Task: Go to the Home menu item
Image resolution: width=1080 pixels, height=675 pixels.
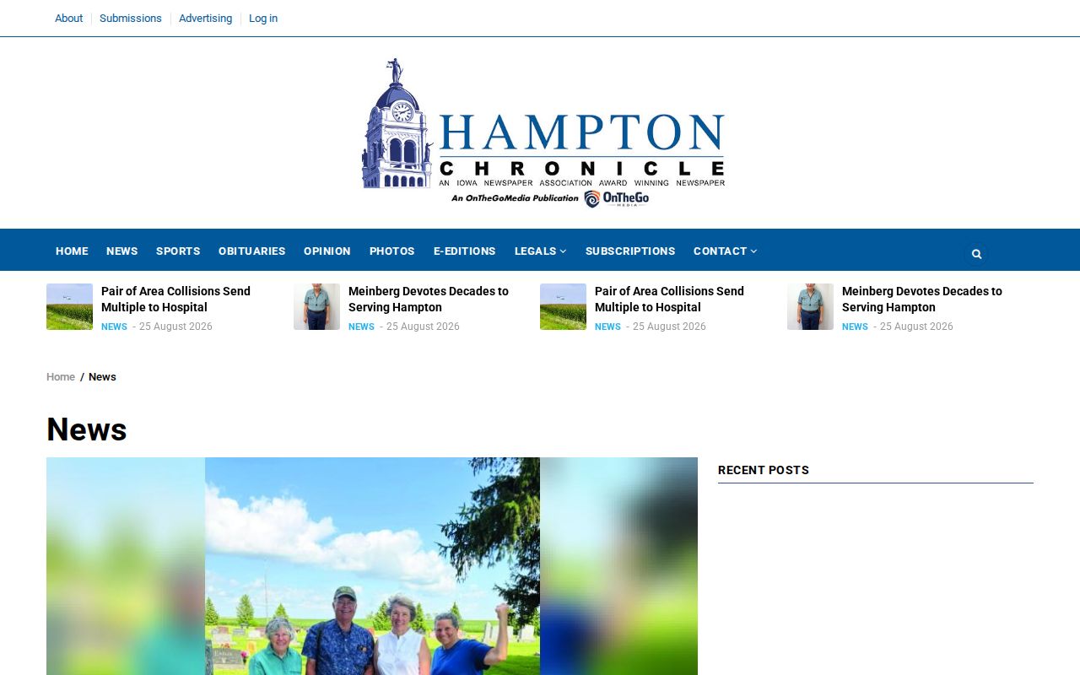Action: click(x=72, y=251)
